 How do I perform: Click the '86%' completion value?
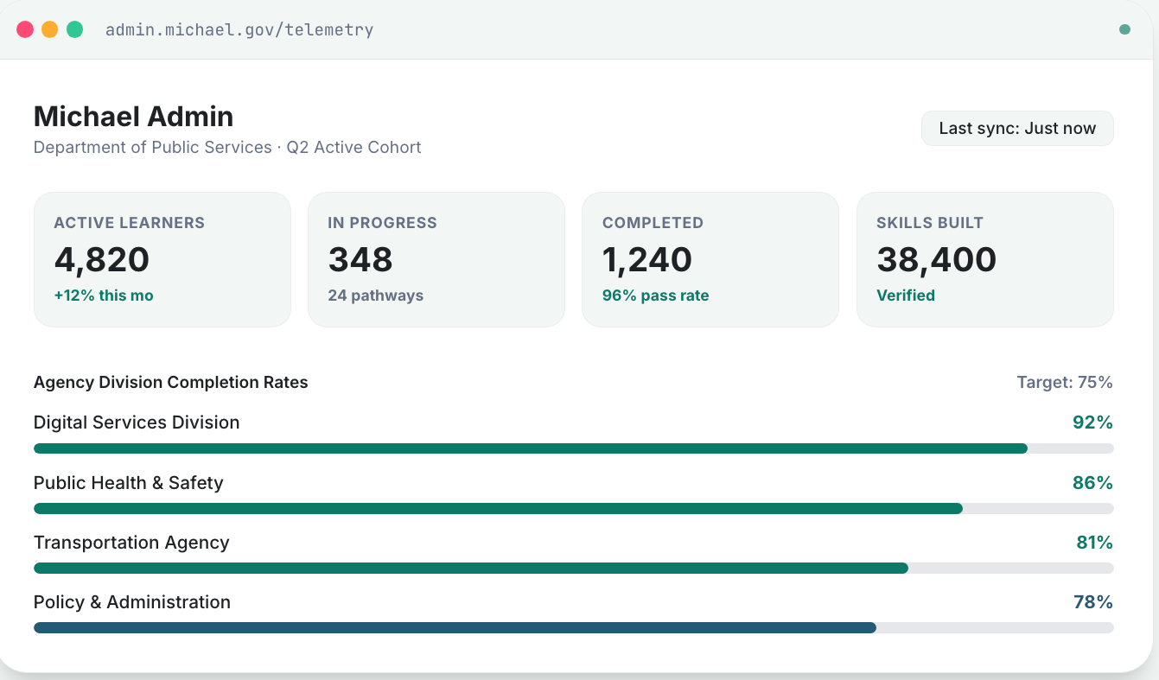1092,482
